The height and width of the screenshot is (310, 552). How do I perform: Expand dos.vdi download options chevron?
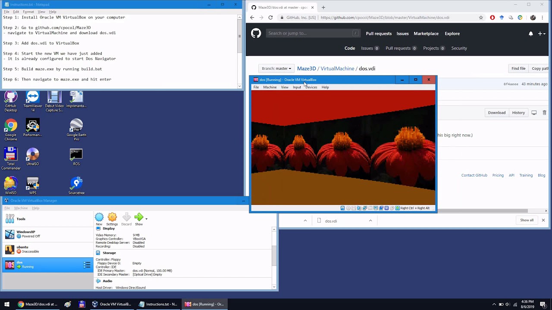point(370,221)
